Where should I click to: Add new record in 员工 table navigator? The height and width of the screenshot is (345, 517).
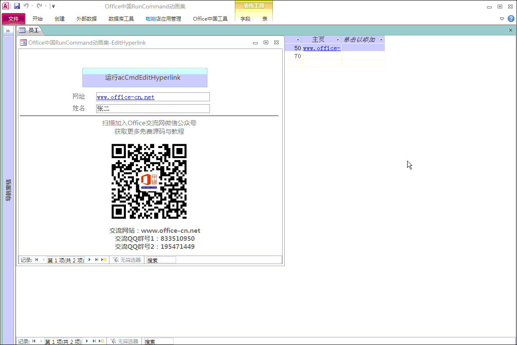click(101, 341)
